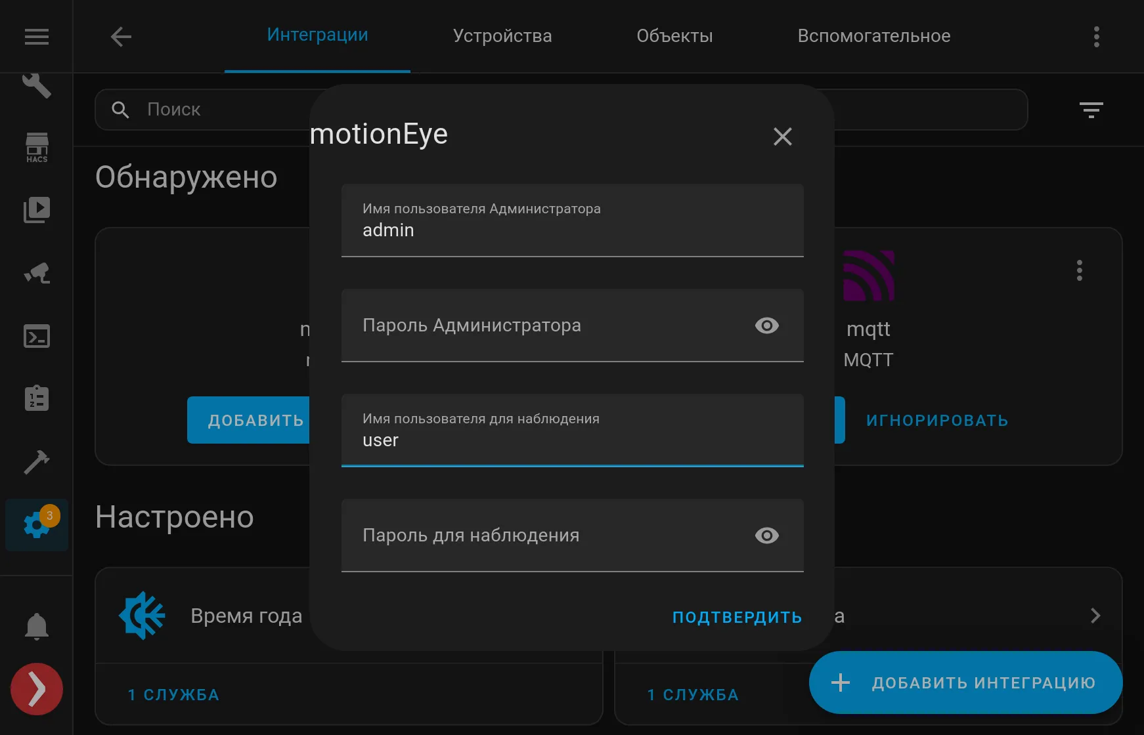This screenshot has height=735, width=1144.
Task: Open the chevron on the right integration card
Action: tap(1095, 616)
